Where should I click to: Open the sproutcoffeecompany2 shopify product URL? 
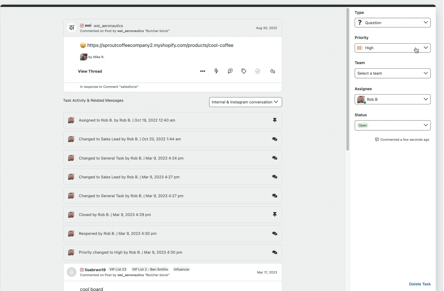pyautogui.click(x=160, y=45)
